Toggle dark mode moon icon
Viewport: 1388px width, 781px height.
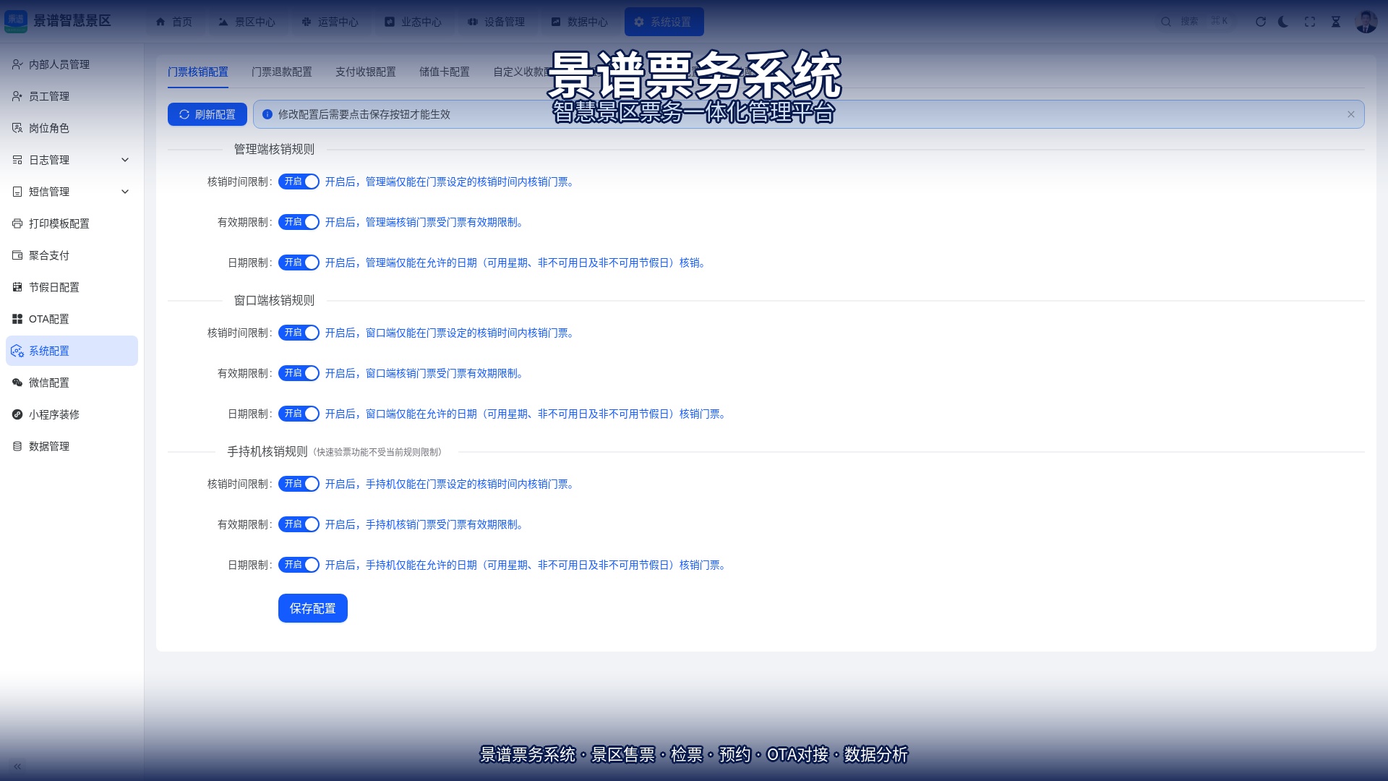click(x=1284, y=22)
